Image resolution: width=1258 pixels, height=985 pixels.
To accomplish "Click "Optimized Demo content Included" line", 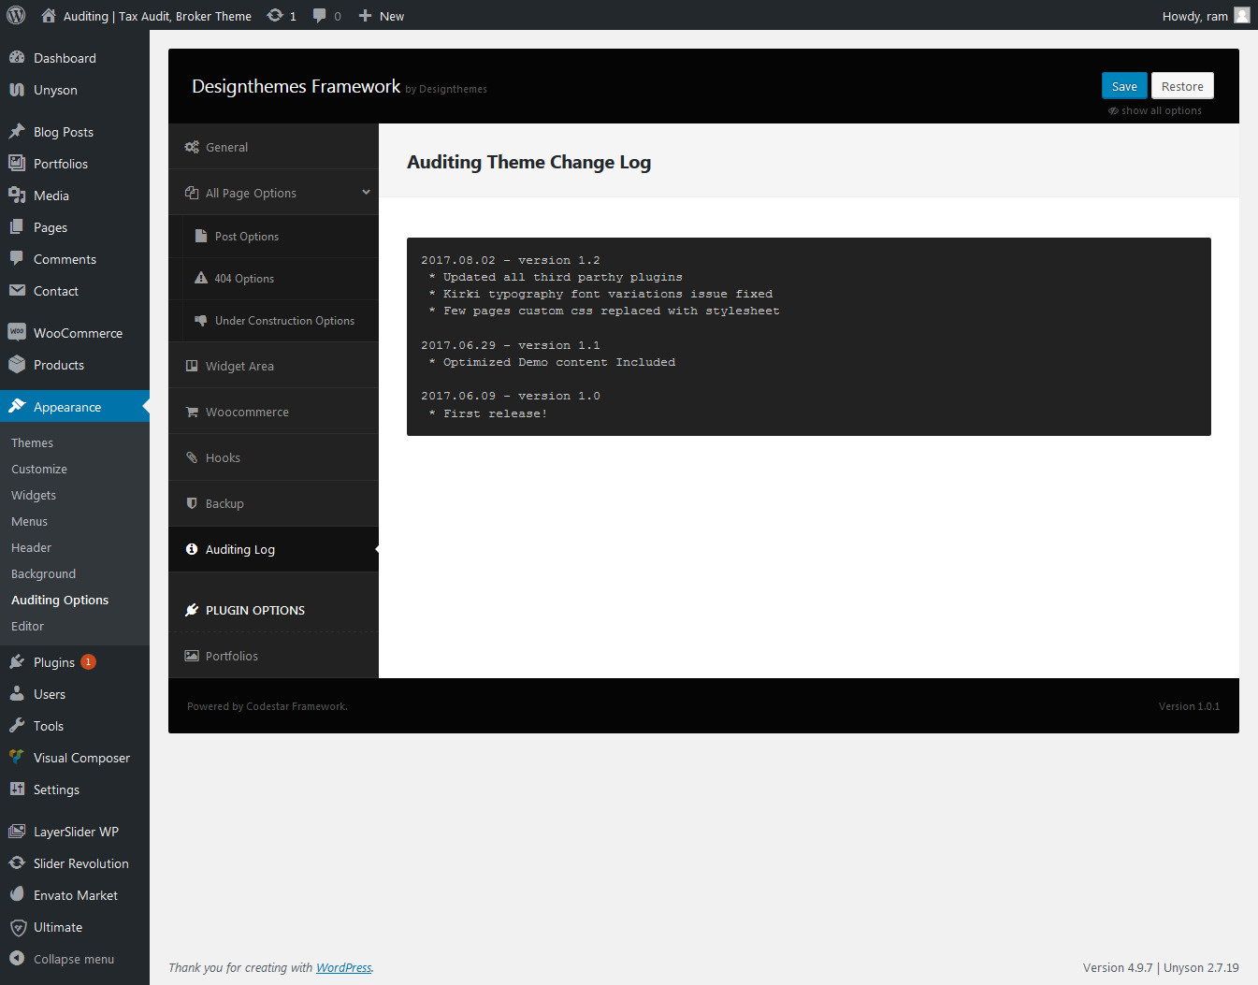I will click(559, 362).
